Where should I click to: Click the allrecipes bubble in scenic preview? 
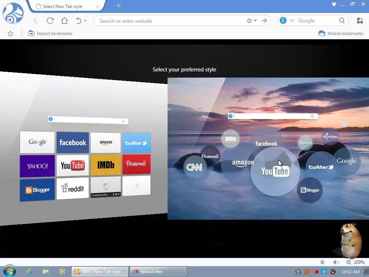coord(330,137)
